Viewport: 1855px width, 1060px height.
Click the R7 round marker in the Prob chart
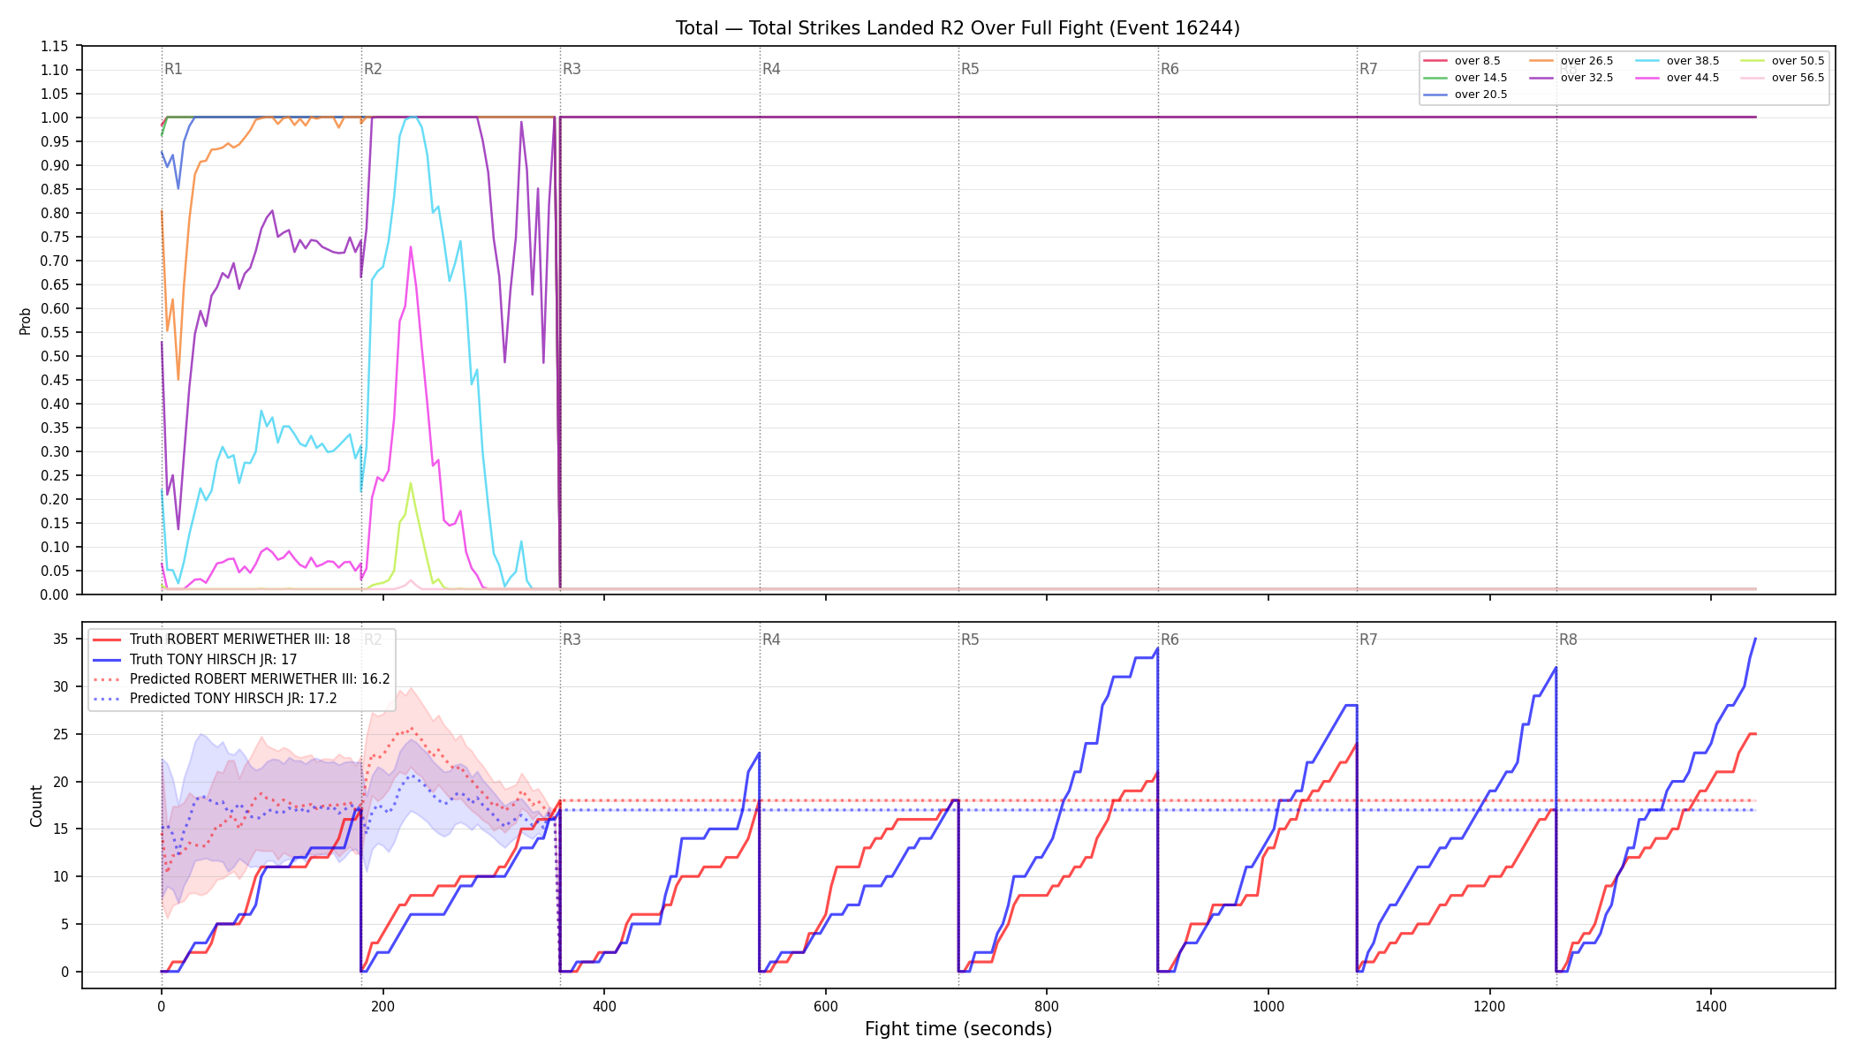(x=1368, y=69)
